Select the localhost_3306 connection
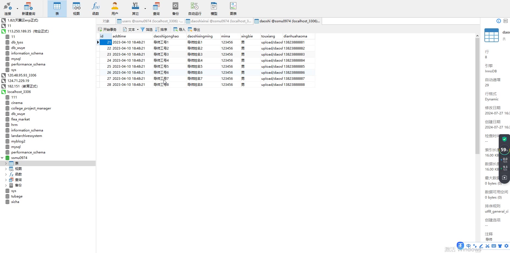This screenshot has height=253, width=510. [19, 92]
